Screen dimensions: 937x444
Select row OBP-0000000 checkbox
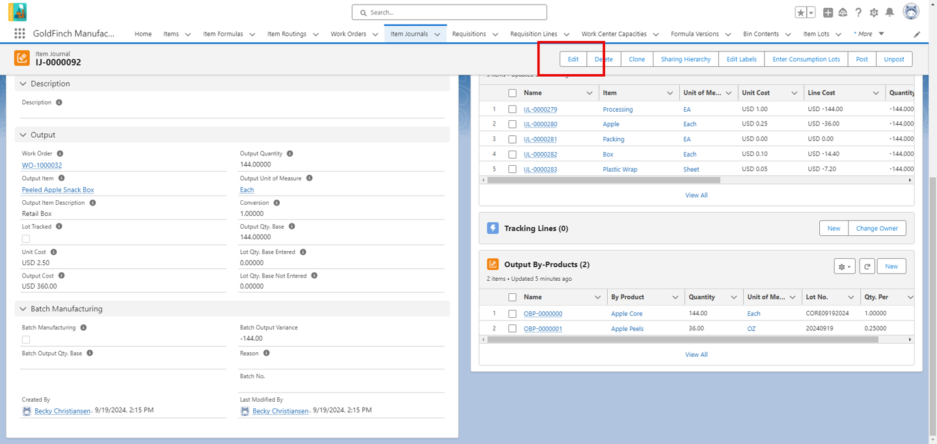coord(512,313)
